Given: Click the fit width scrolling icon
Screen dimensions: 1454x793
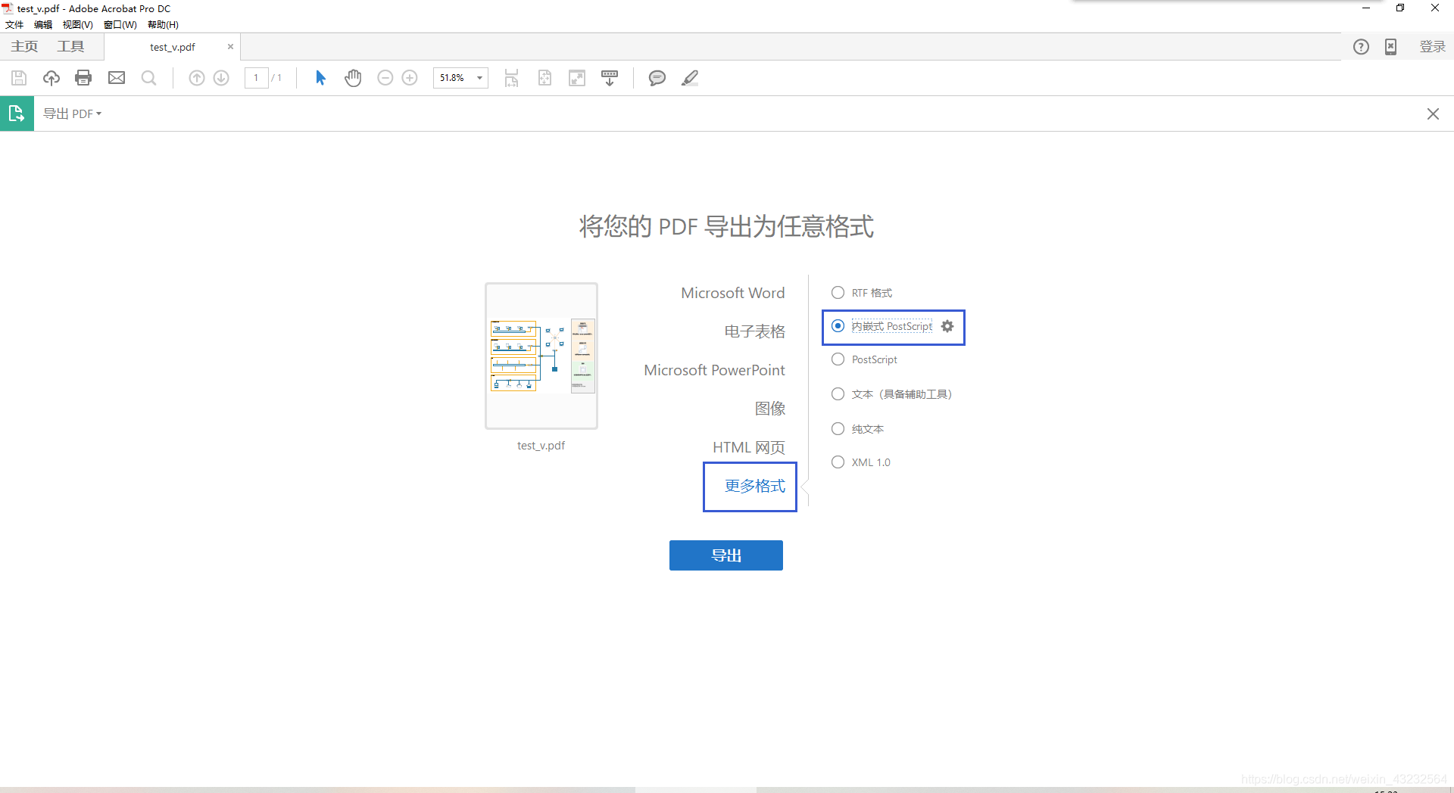Looking at the screenshot, I should (x=512, y=78).
